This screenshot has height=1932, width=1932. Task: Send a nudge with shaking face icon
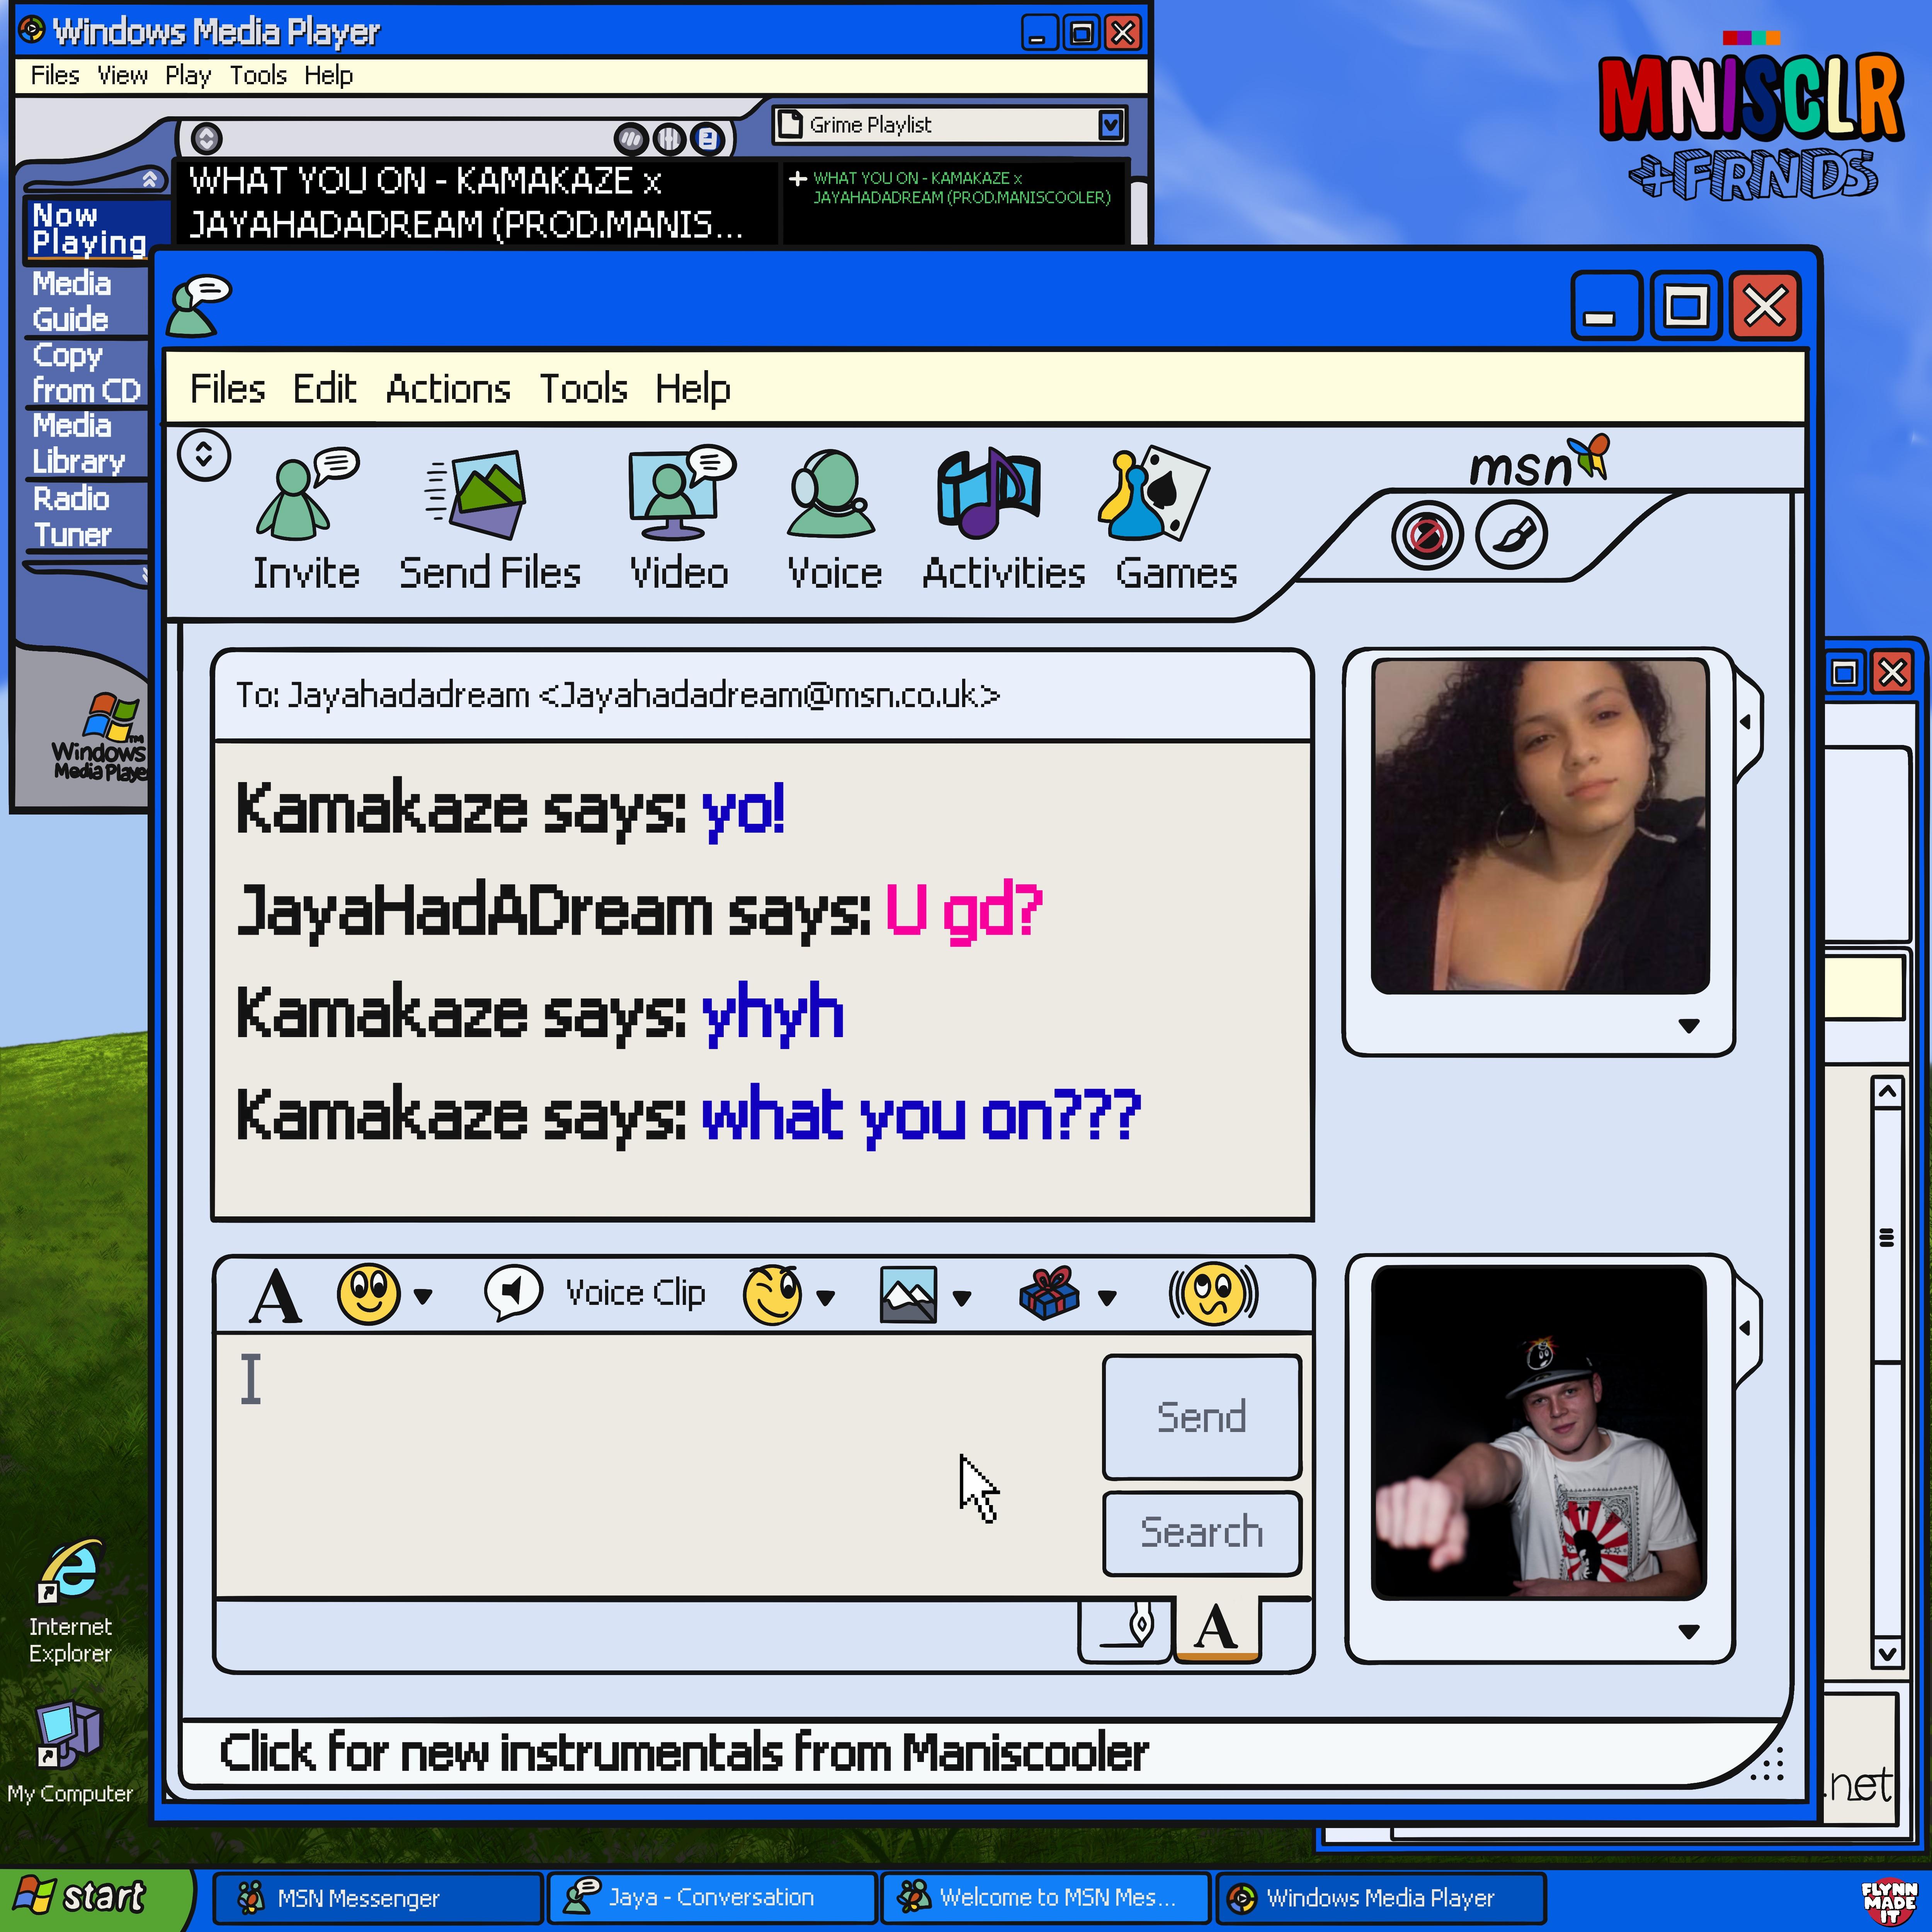point(1213,1294)
